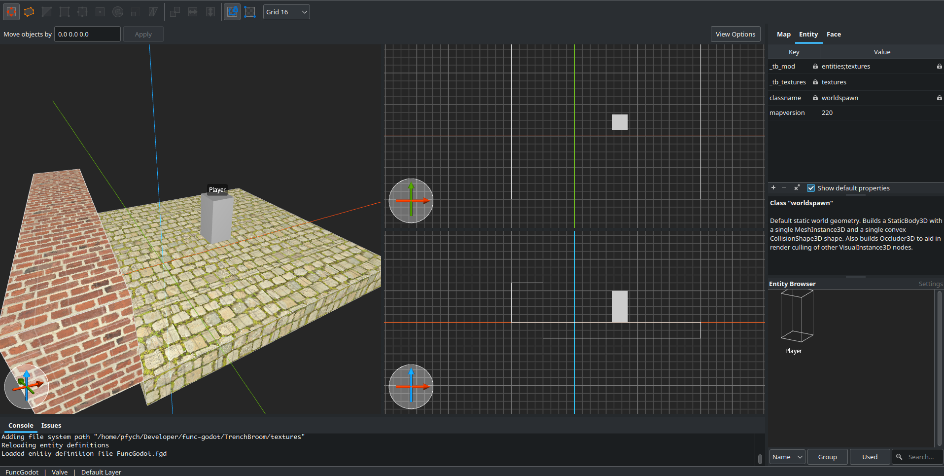The width and height of the screenshot is (944, 476).
Task: Click the Used filter button
Action: coord(870,457)
